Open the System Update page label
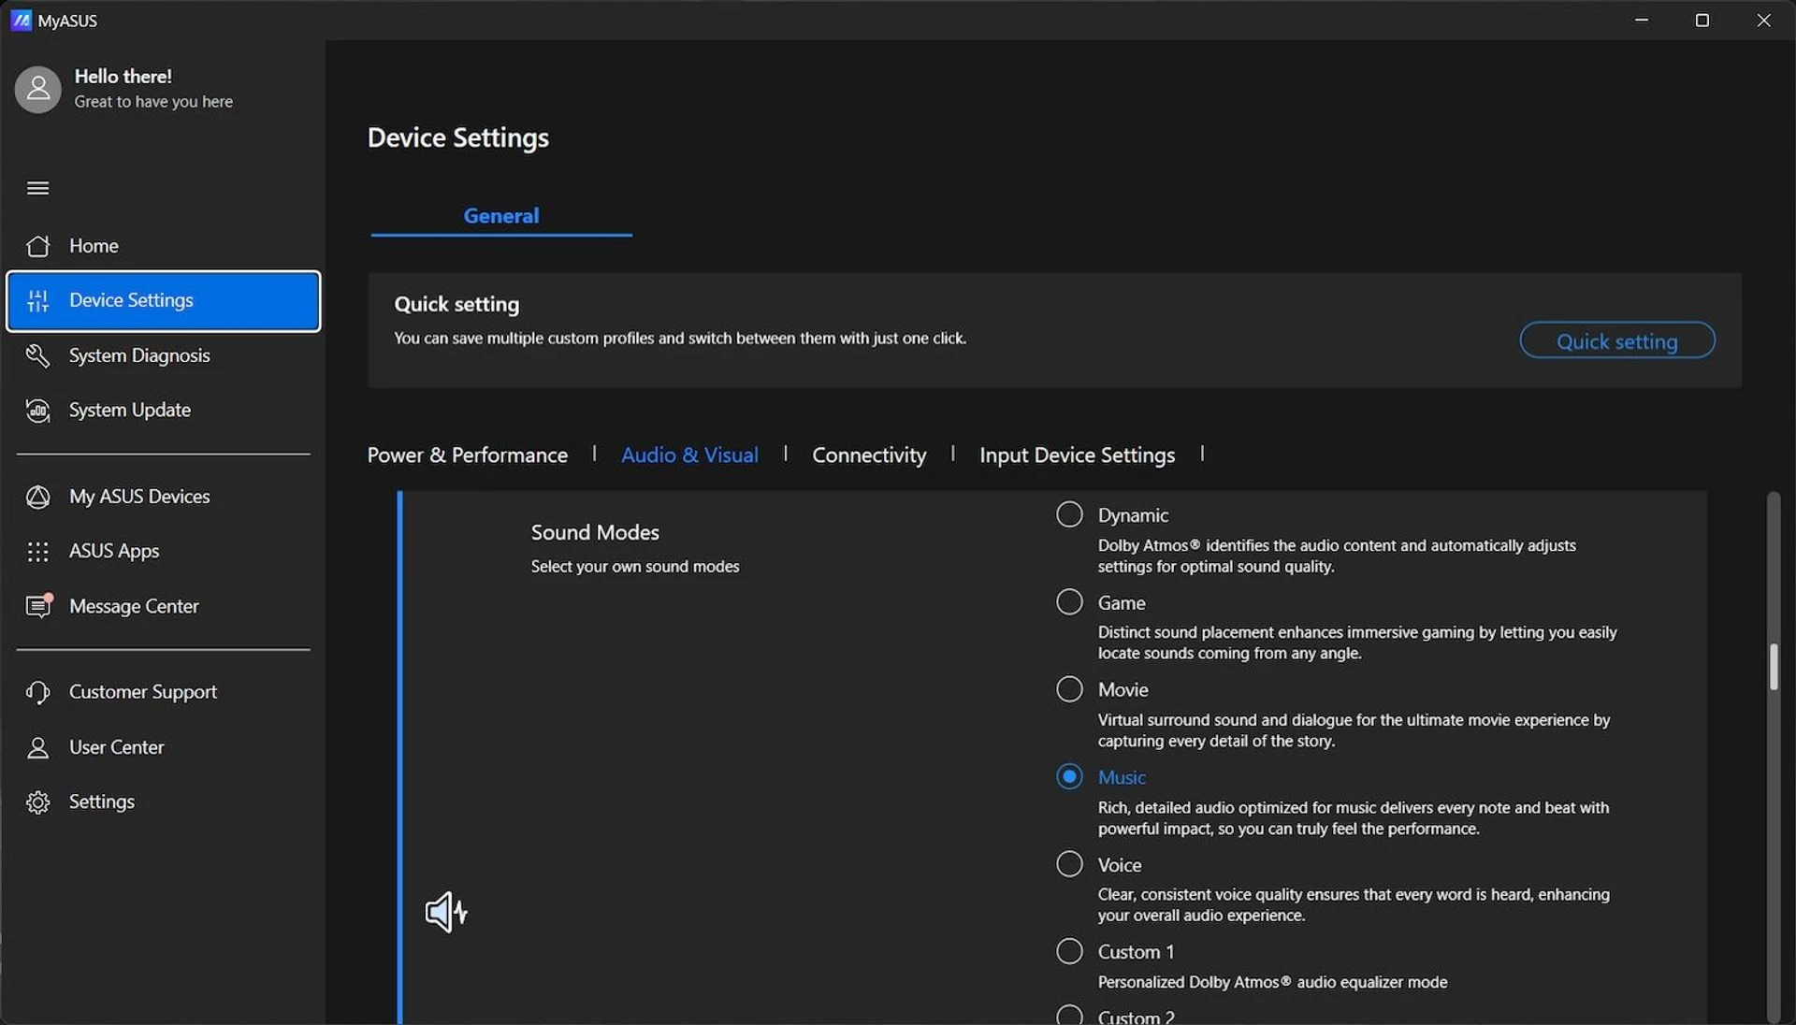Image resolution: width=1796 pixels, height=1025 pixels. (130, 411)
